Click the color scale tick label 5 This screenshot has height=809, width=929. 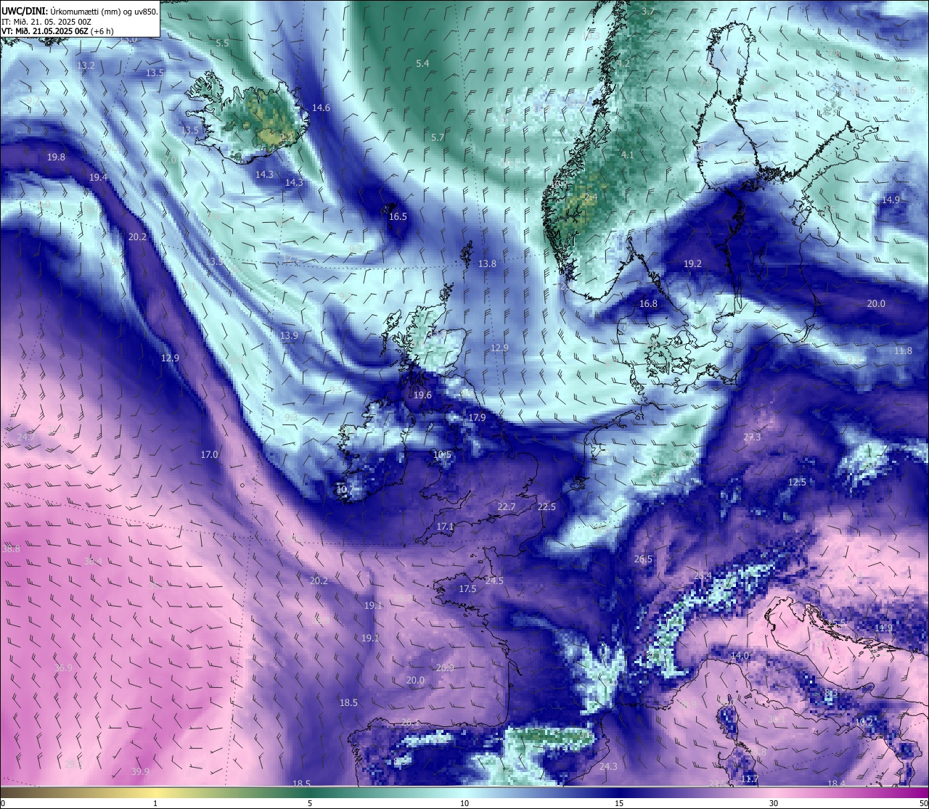click(x=310, y=803)
